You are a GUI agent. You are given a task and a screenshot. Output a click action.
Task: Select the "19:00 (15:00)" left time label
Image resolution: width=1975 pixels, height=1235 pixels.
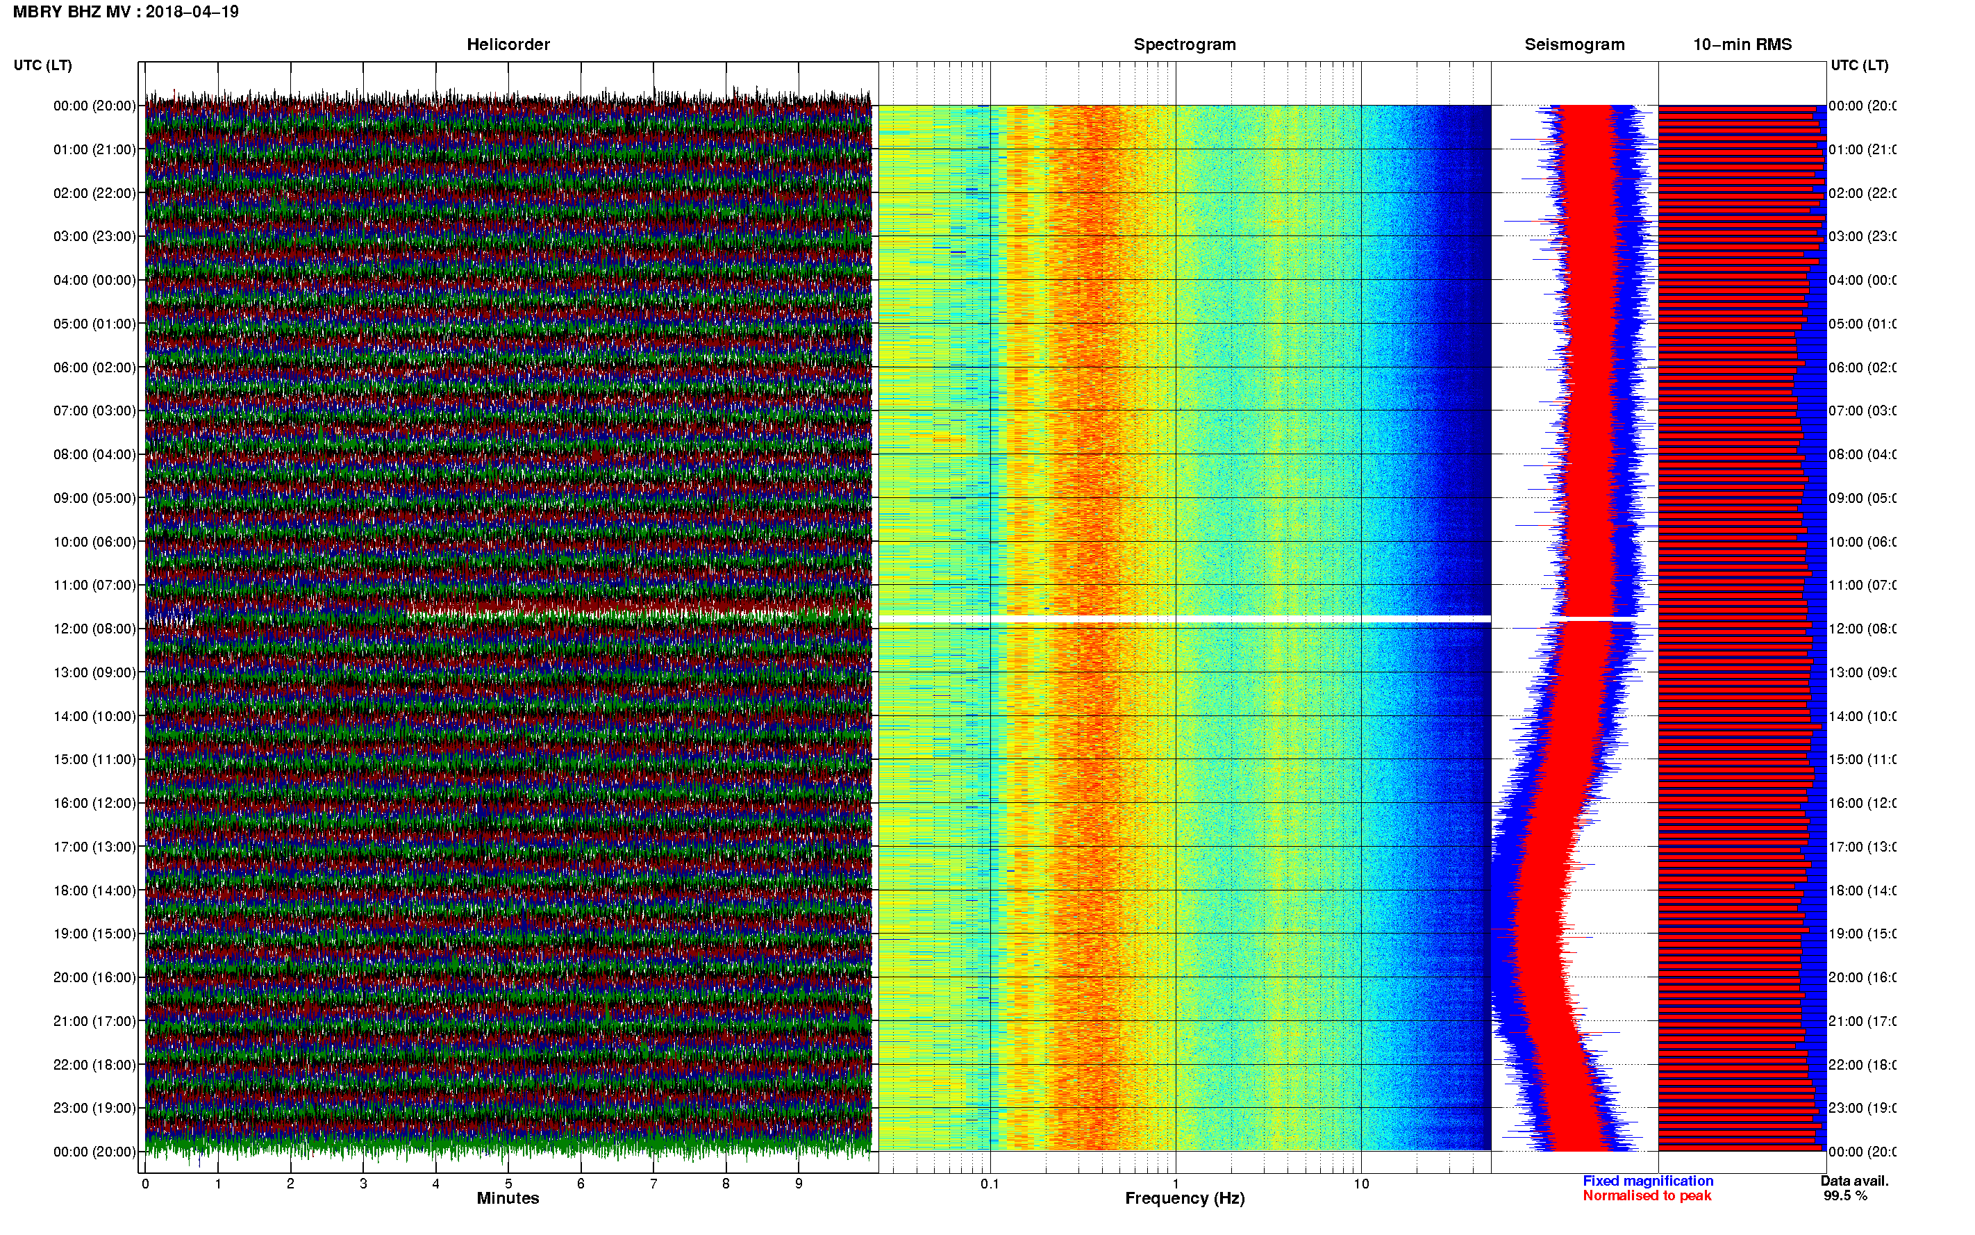point(94,933)
